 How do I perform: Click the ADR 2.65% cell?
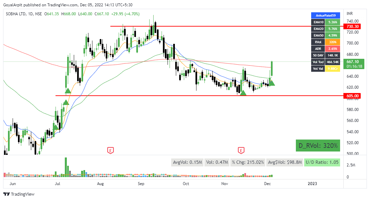pyautogui.click(x=332, y=49)
